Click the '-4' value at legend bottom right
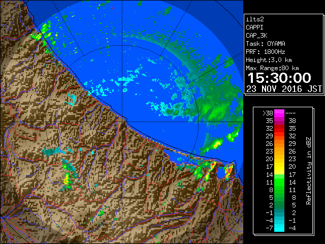 [x=292, y=228]
